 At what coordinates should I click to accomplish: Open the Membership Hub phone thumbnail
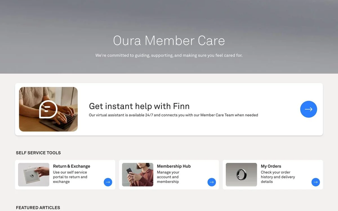pyautogui.click(x=137, y=175)
